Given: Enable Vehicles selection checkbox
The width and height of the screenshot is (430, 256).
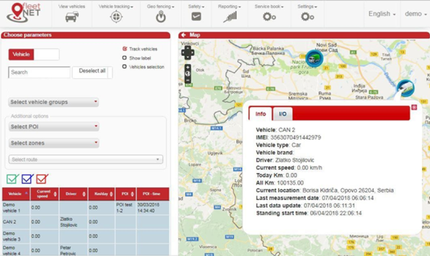Looking at the screenshot, I should point(125,66).
